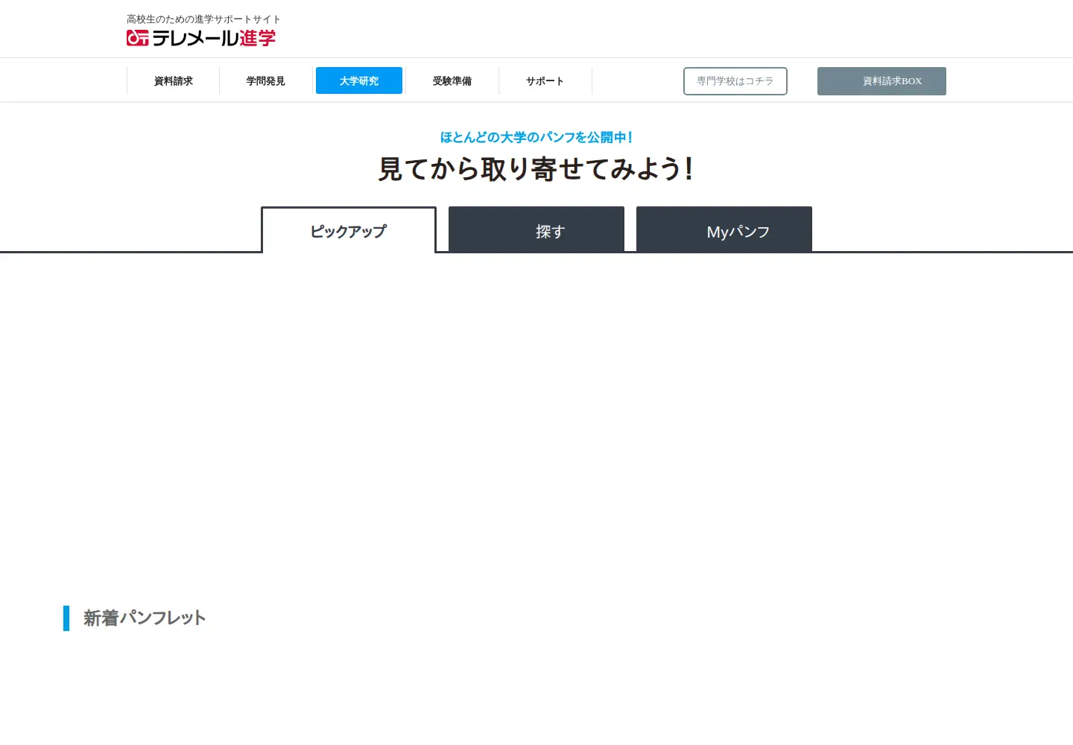Click the 高校生のための進学サポートサイト tagline

pyautogui.click(x=203, y=19)
